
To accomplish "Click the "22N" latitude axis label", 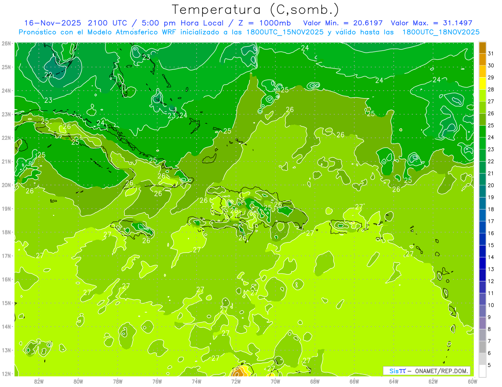I will [6, 138].
